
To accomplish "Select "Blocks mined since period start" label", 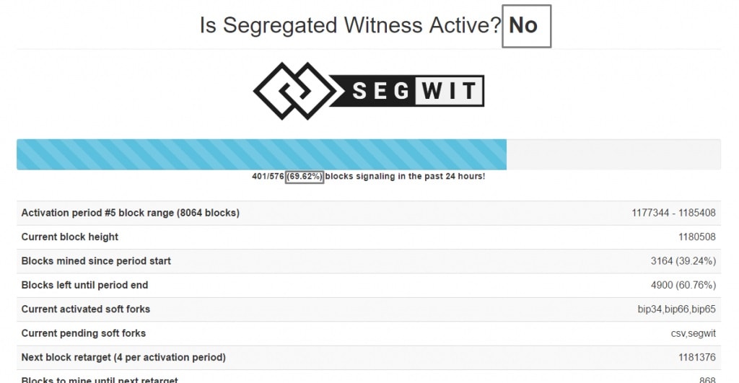I will coord(96,260).
